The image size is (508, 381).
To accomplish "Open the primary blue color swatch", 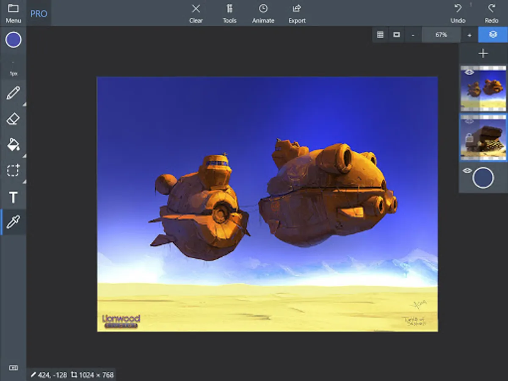I will [13, 40].
